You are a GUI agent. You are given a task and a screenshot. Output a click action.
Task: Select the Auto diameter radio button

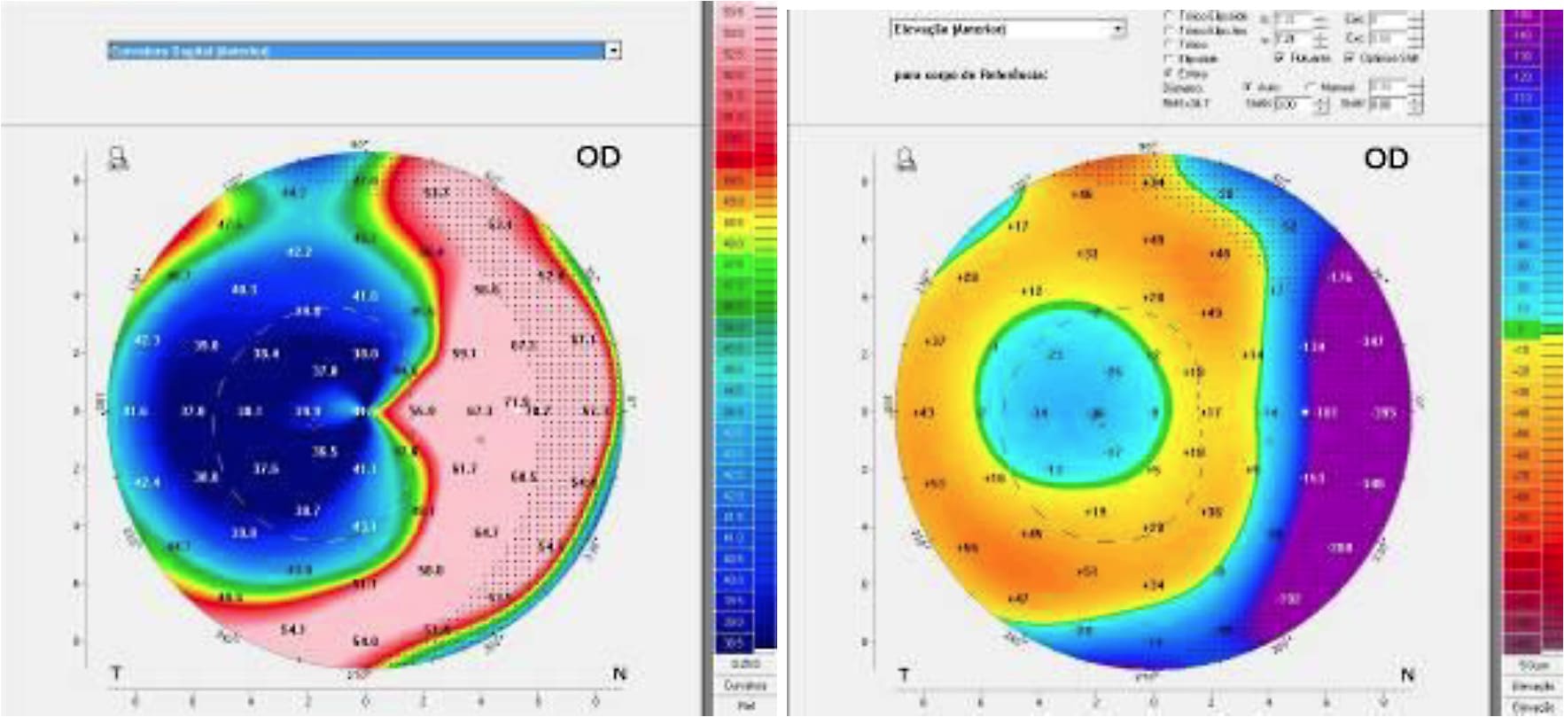click(x=1248, y=87)
